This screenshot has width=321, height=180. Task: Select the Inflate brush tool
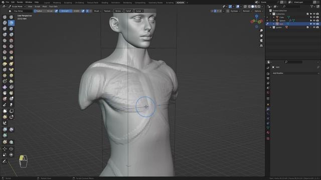5,34
